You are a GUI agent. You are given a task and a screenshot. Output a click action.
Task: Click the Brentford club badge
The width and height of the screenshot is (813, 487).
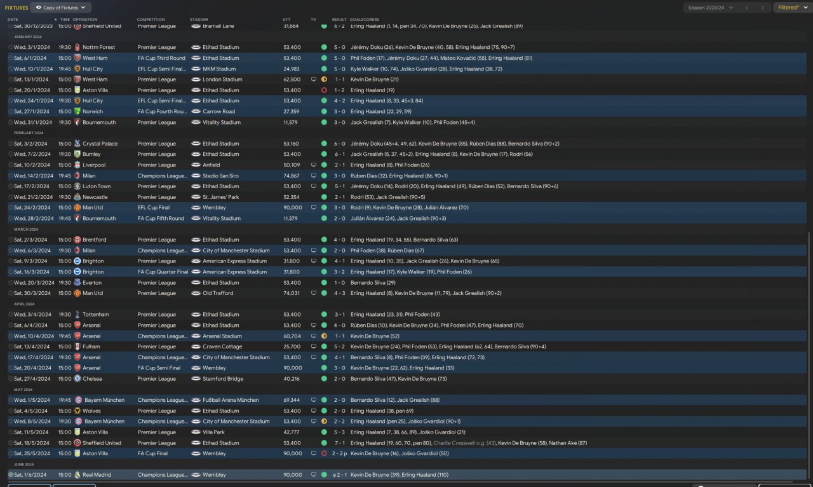(77, 240)
